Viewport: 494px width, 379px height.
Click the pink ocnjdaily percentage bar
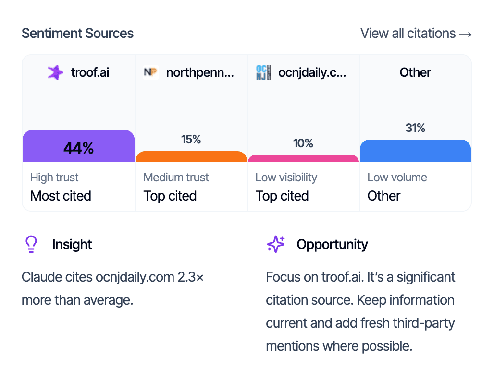303,158
